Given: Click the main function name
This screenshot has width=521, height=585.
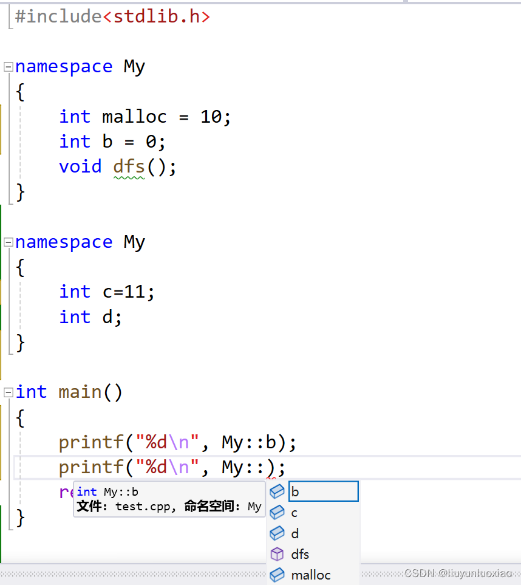Looking at the screenshot, I should tap(80, 392).
